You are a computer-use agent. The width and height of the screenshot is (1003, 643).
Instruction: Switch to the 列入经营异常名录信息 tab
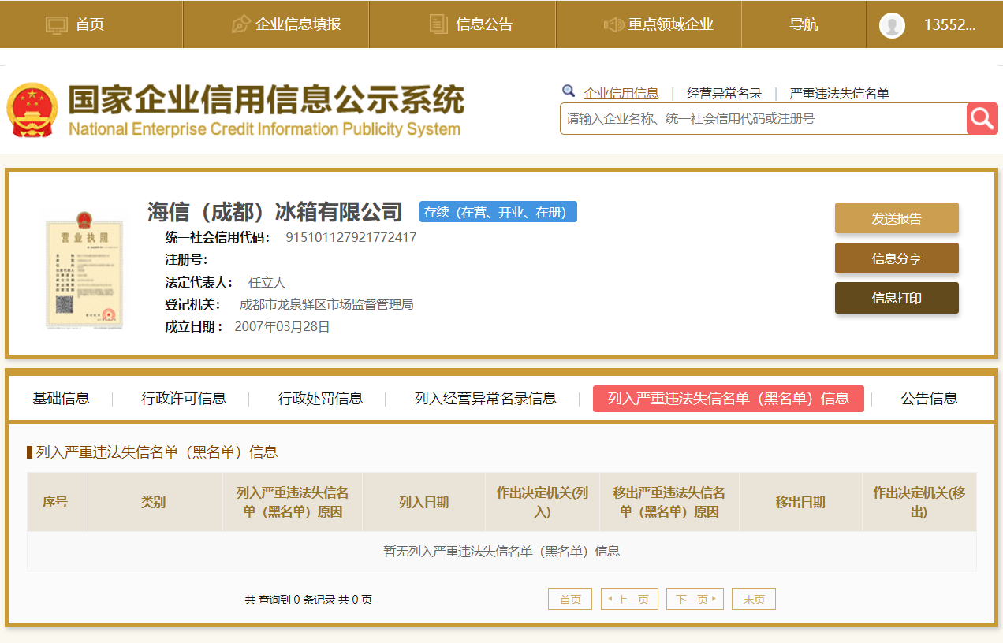click(x=486, y=399)
